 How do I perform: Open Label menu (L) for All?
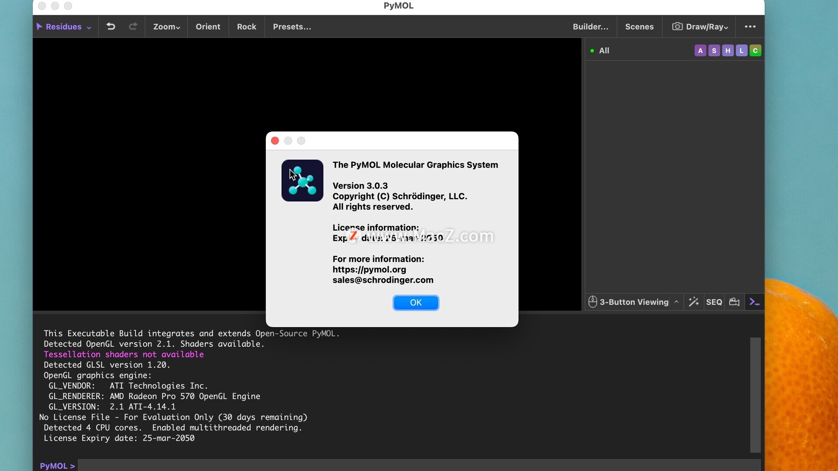click(742, 51)
